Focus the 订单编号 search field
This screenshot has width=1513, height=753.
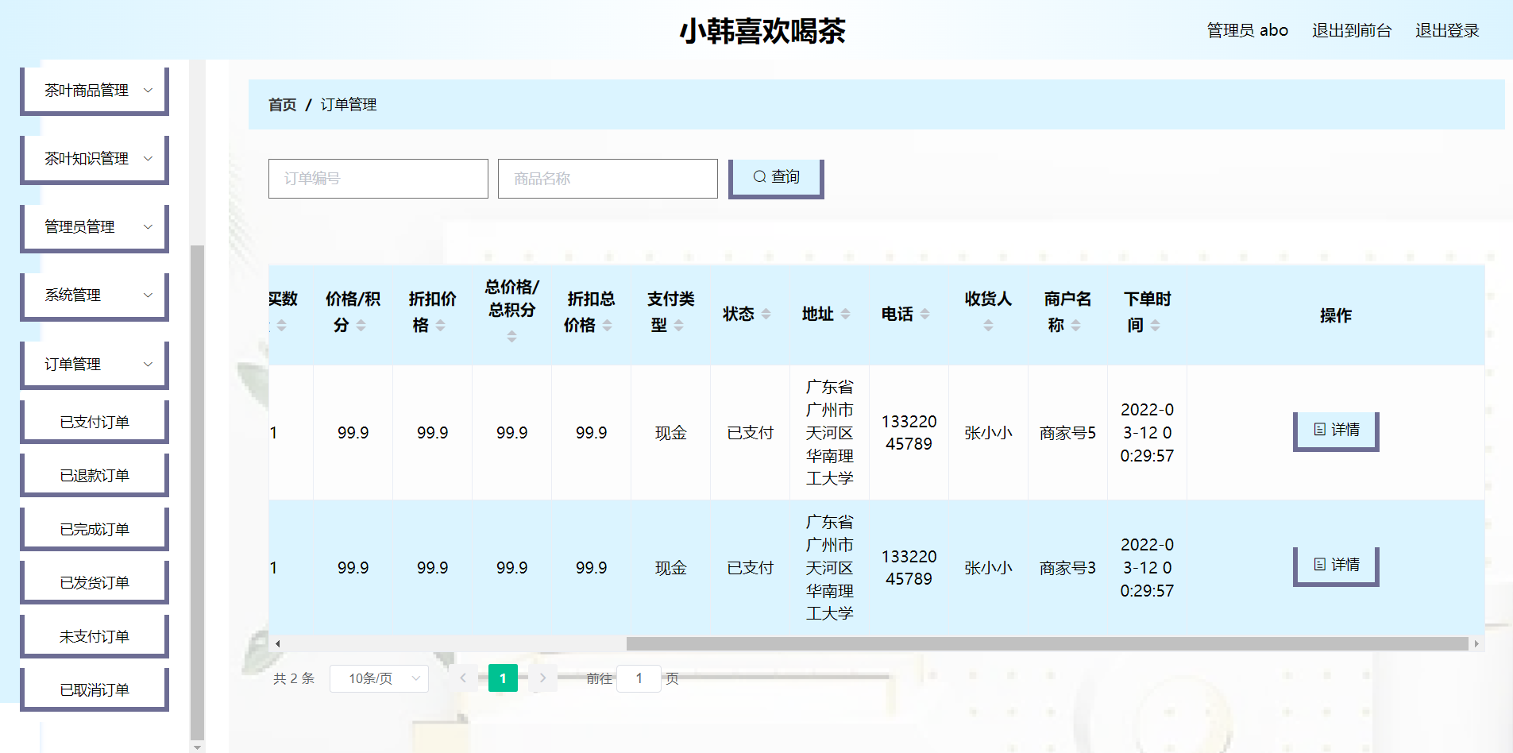(378, 179)
